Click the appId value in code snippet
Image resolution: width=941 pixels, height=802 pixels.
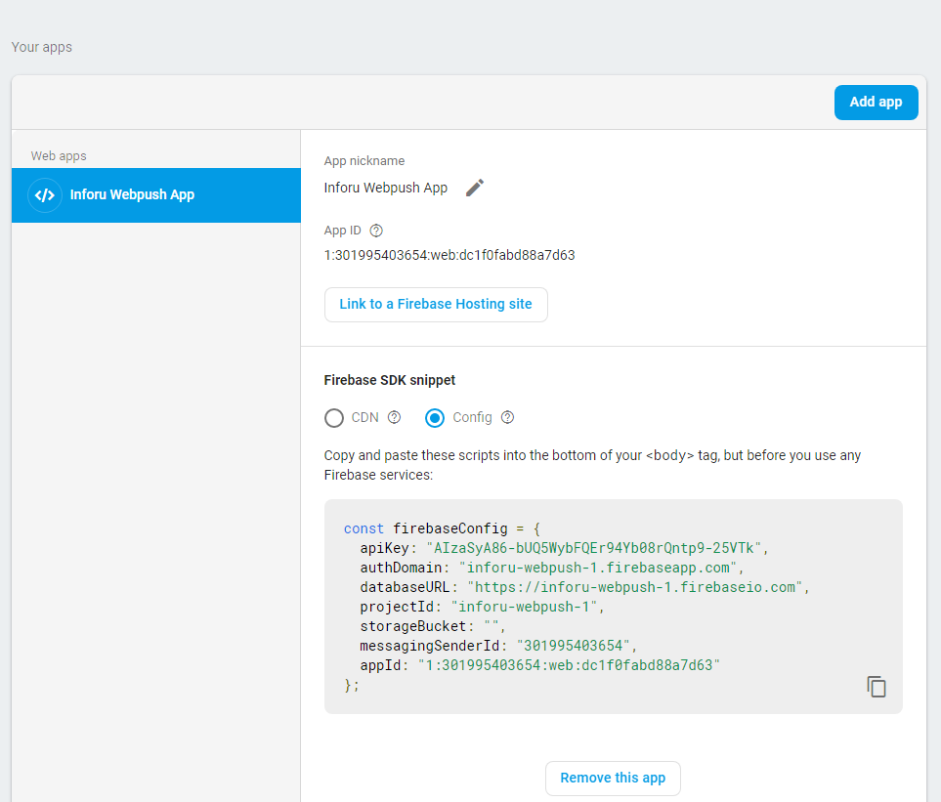point(569,665)
